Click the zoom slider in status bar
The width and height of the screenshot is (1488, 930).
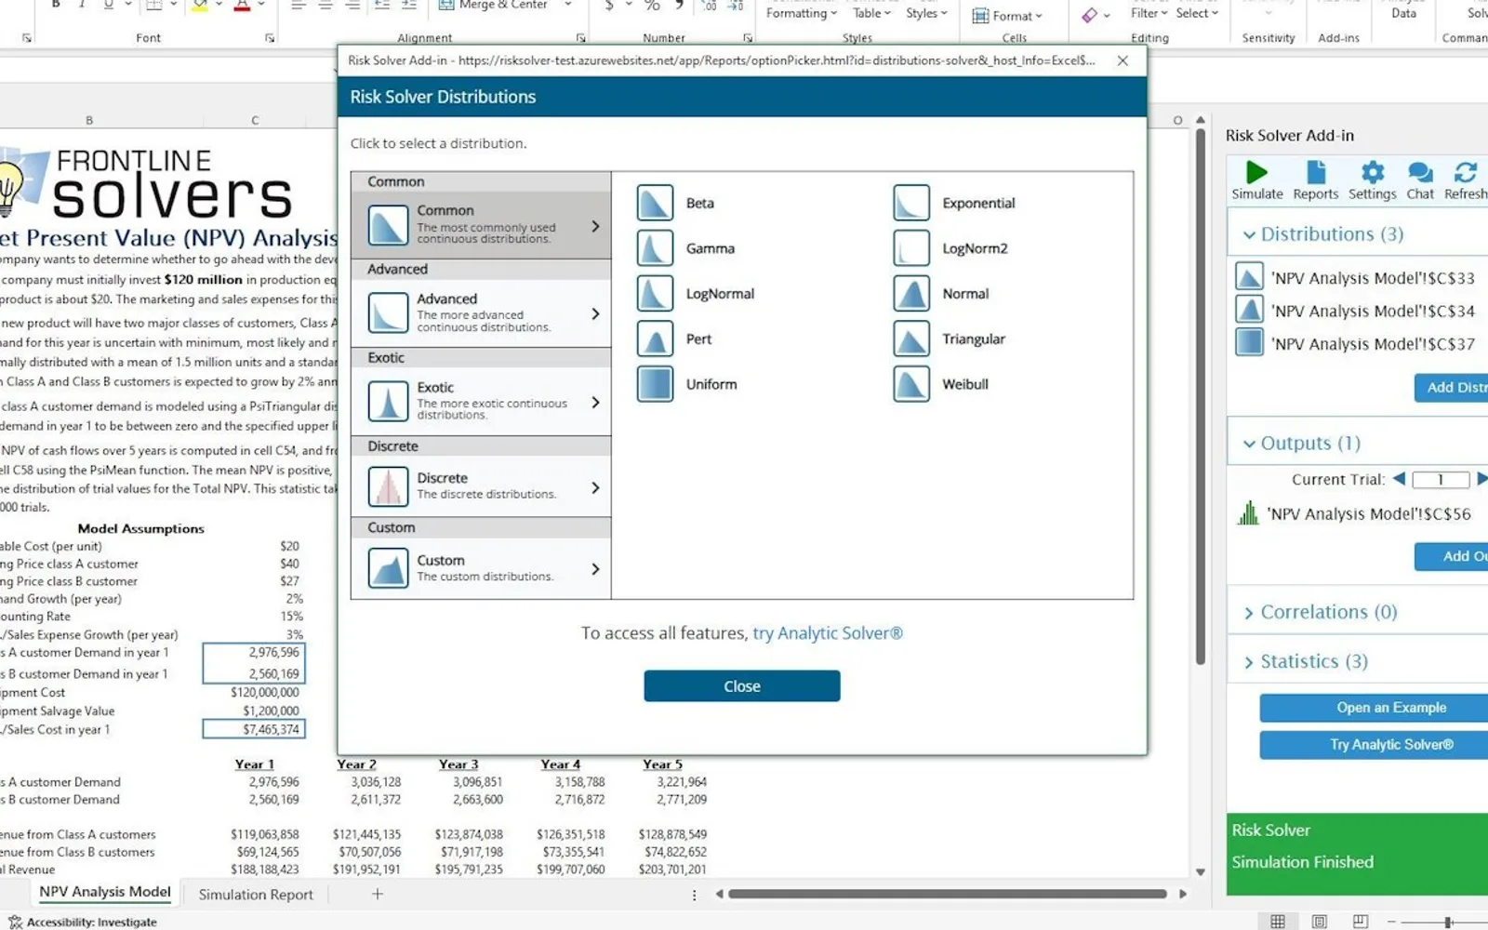1448,922
